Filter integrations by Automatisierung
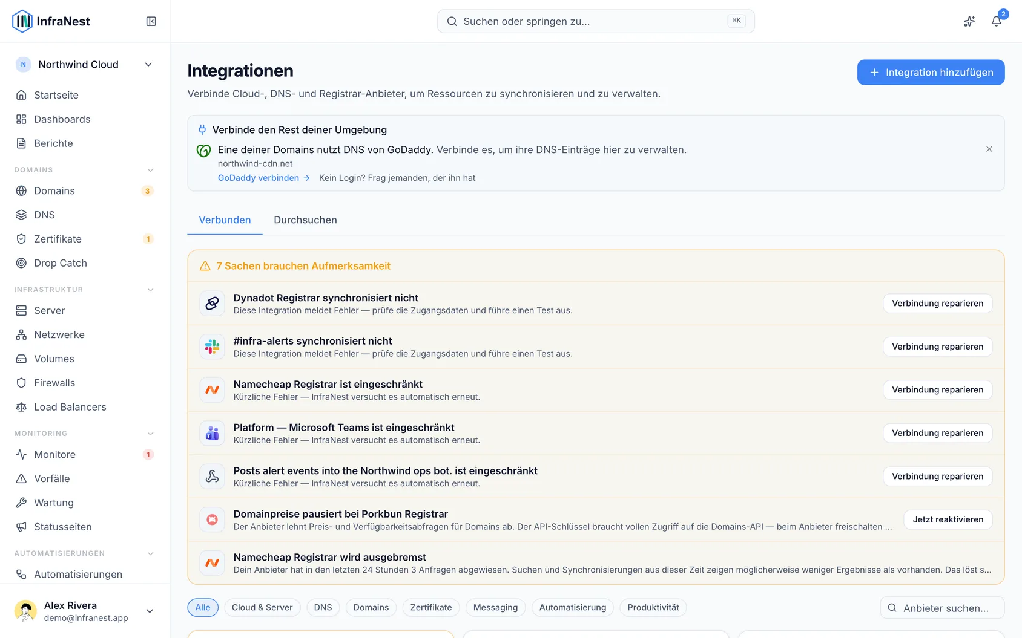The image size is (1022, 638). tap(573, 607)
